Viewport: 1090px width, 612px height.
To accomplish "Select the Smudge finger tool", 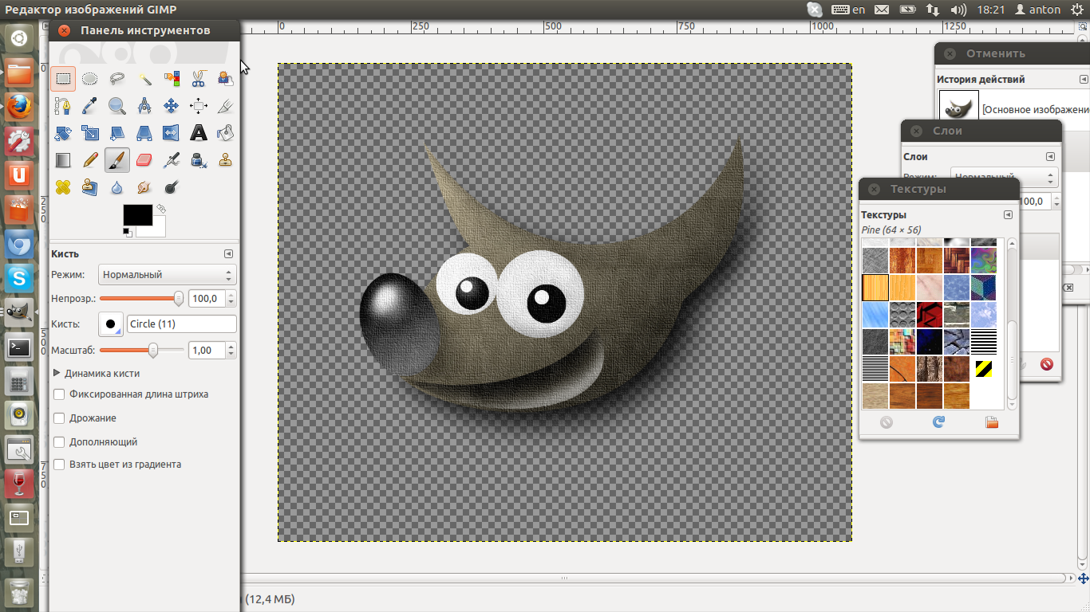I will pyautogui.click(x=144, y=187).
